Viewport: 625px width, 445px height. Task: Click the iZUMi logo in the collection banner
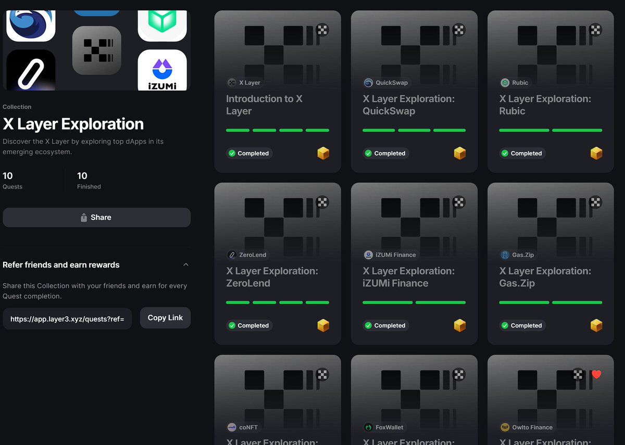[162, 70]
